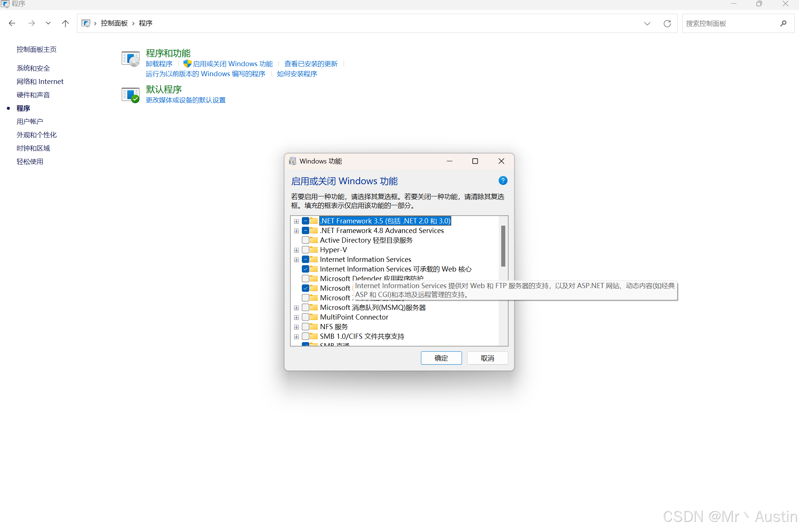Open 网络和 Internet category
The width and height of the screenshot is (799, 530).
40,82
